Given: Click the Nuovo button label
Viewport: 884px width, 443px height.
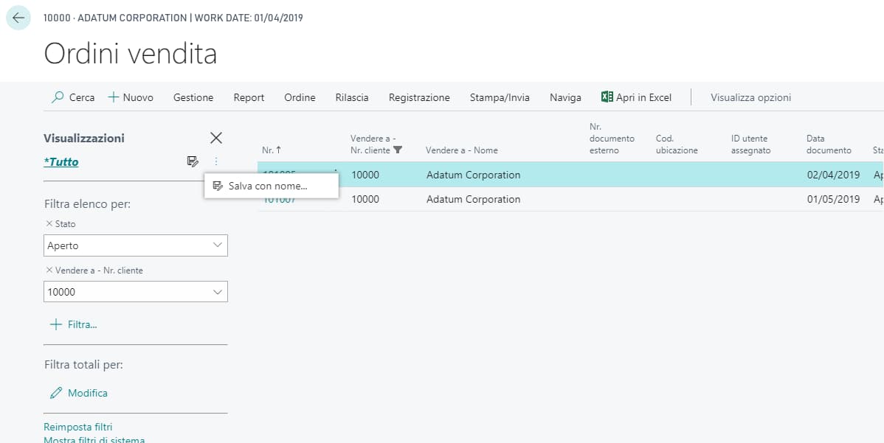Looking at the screenshot, I should point(138,97).
